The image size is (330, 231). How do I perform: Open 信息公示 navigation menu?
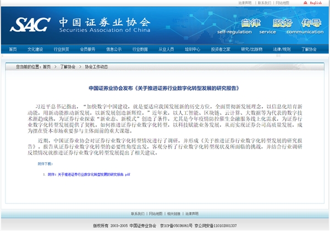pyautogui.click(x=114, y=50)
